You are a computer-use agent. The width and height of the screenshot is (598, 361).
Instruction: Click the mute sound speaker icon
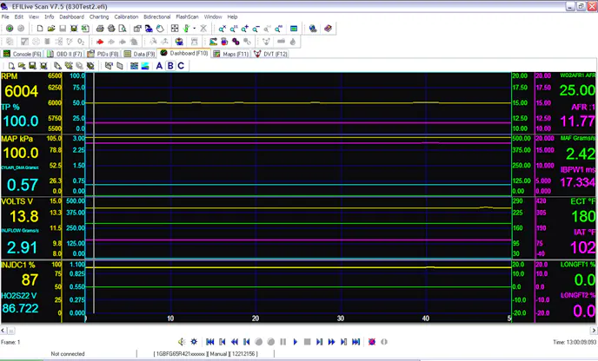(x=182, y=342)
